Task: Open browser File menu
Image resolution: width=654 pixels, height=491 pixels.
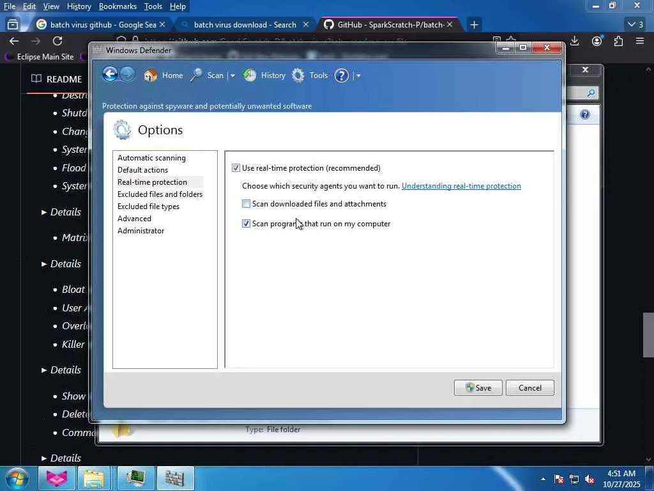Action: (x=9, y=6)
